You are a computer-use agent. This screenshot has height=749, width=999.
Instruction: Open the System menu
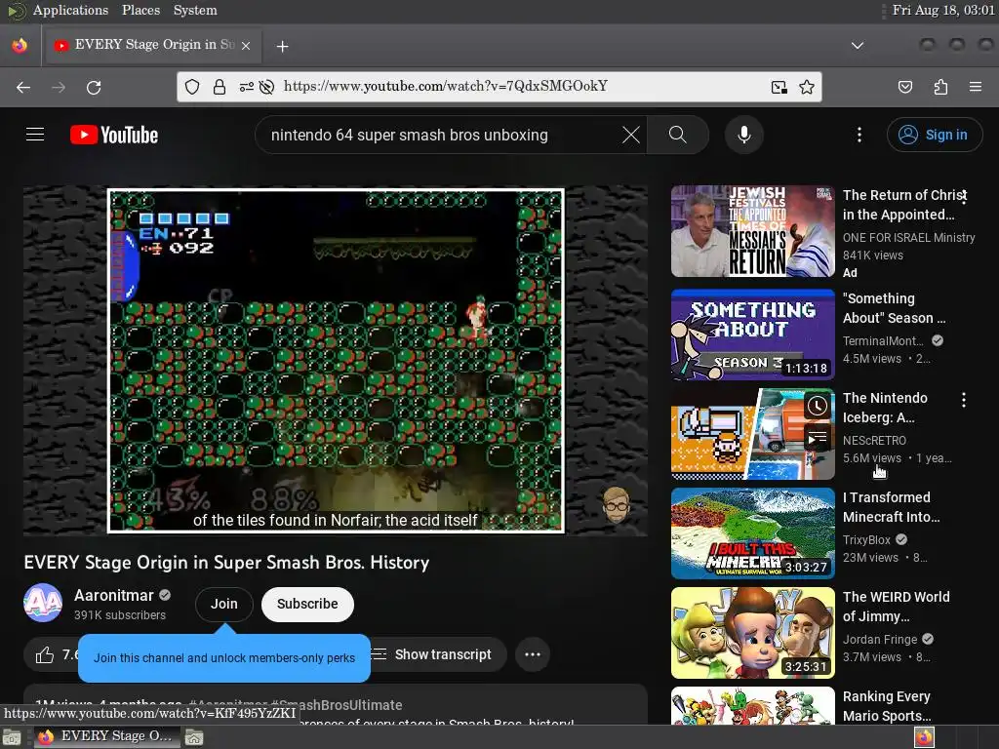click(195, 10)
